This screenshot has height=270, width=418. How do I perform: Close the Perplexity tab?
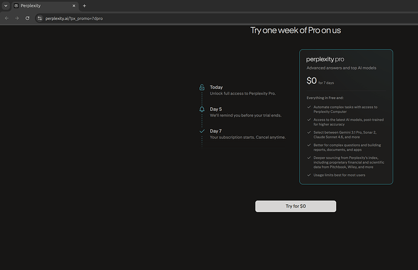(74, 5)
